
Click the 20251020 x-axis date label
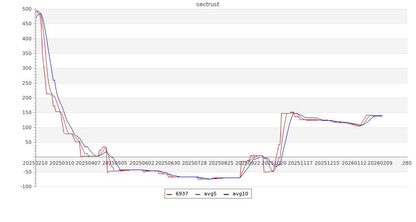[275, 163]
